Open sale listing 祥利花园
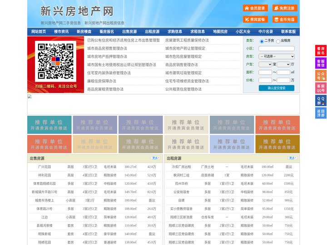This screenshot has width=327, height=245. (x=45, y=175)
